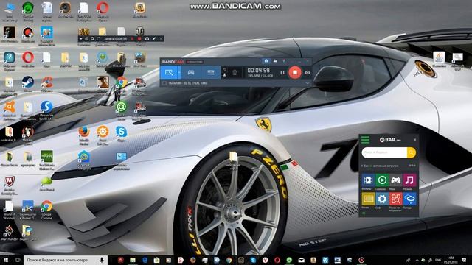The image size is (472, 265).
Task: Expand the Bandicam panel with the bottom chevron
Action: [x=307, y=83]
